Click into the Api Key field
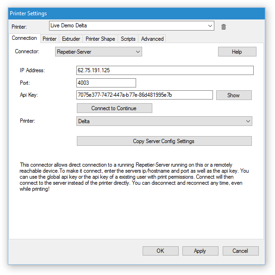Screen dimensions: 275x275 144,95
